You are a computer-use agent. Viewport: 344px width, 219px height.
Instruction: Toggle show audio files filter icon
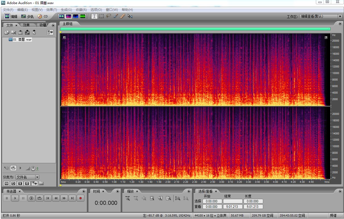coord(7,183)
